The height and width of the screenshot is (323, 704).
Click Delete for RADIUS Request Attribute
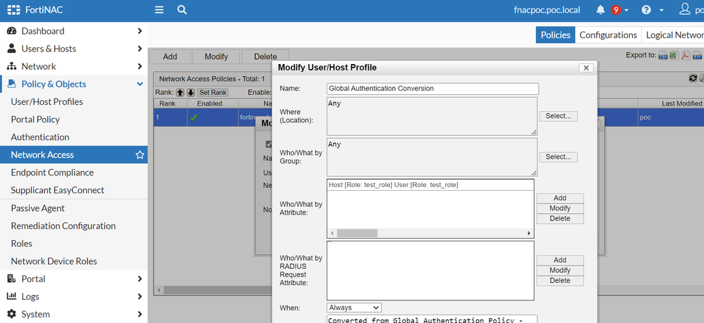(x=560, y=281)
